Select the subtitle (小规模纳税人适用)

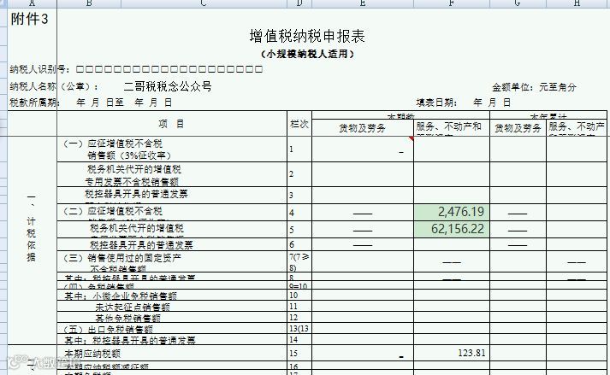coord(307,54)
